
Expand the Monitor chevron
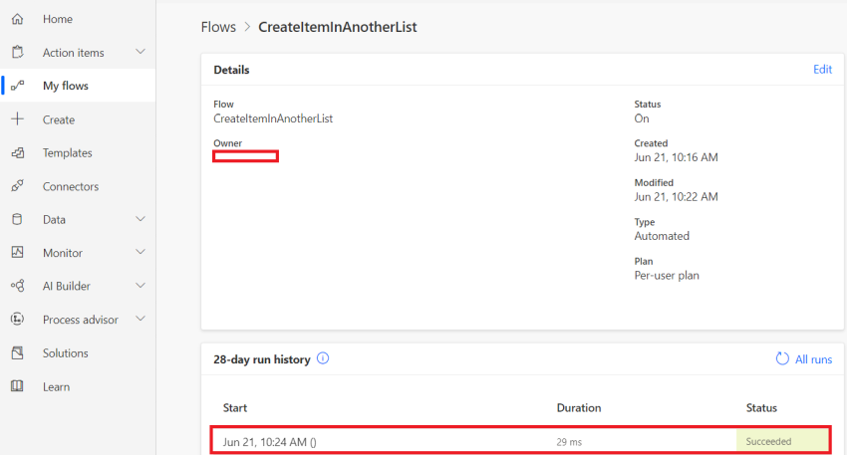pos(141,252)
